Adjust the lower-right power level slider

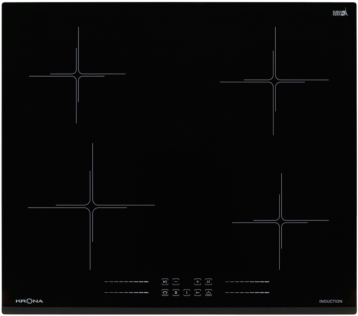click(247, 292)
